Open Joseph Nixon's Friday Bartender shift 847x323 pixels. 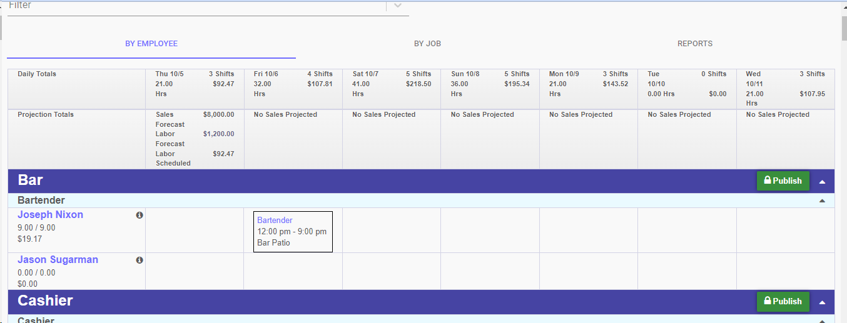(293, 231)
